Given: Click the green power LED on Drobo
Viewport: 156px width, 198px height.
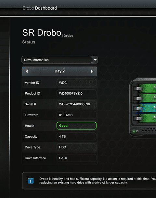Looking at the screenshot, I should tap(134, 131).
